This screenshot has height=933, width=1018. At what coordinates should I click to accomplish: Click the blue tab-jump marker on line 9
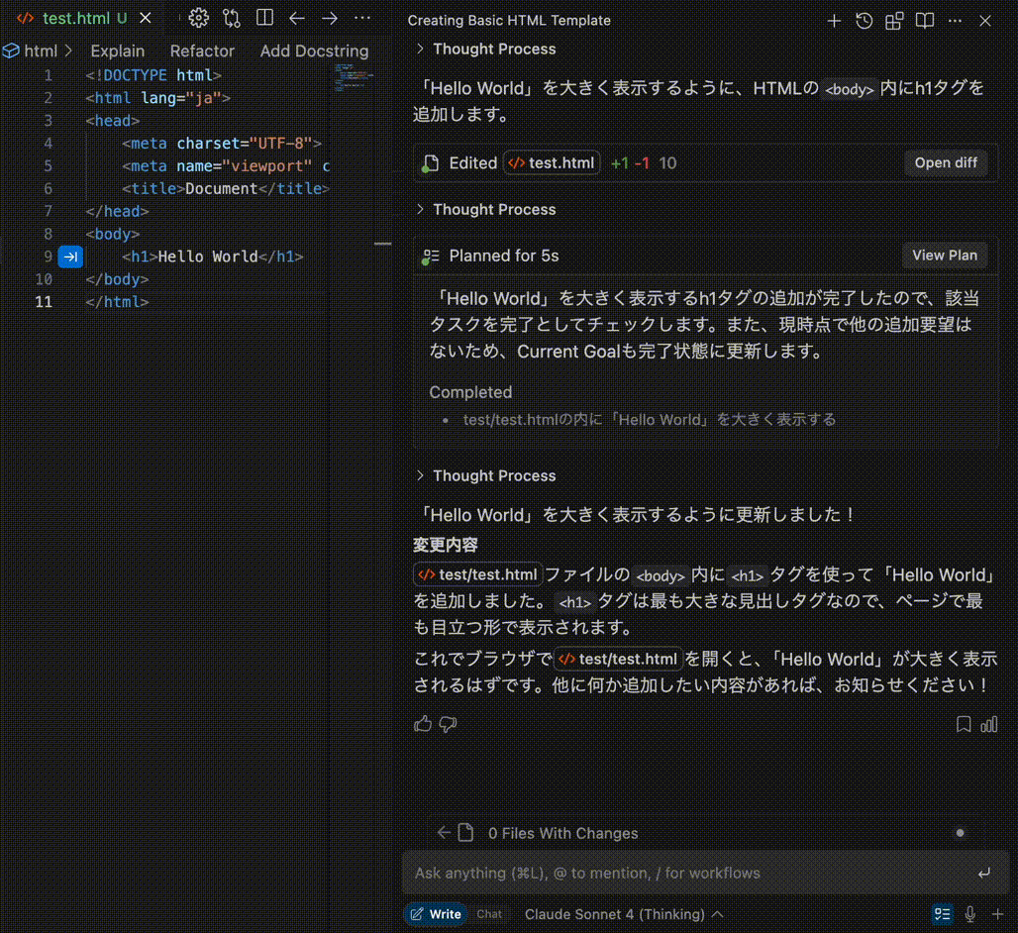pyautogui.click(x=70, y=257)
